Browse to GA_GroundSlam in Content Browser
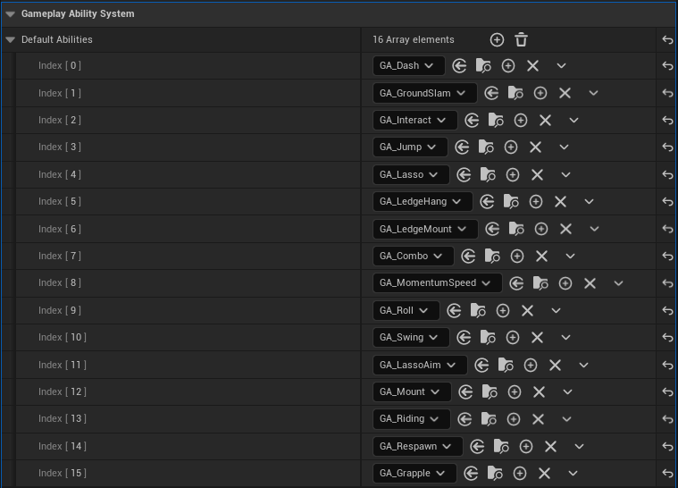Viewport: 678px width, 488px height. coord(515,93)
